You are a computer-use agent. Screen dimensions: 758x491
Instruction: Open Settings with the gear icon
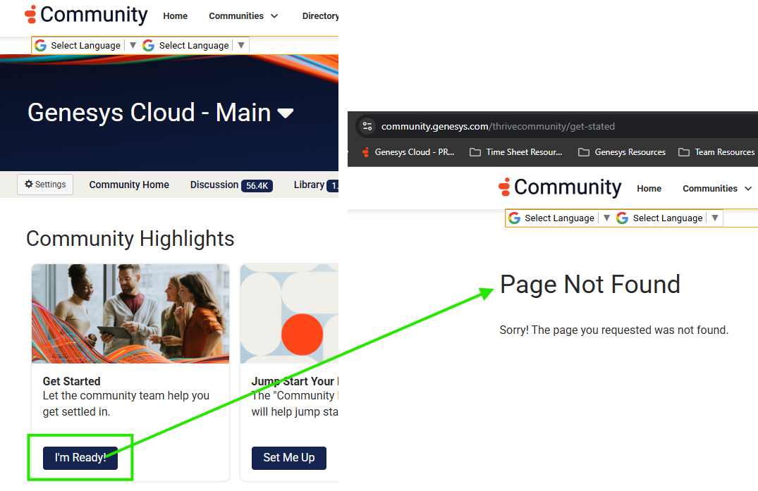point(45,185)
